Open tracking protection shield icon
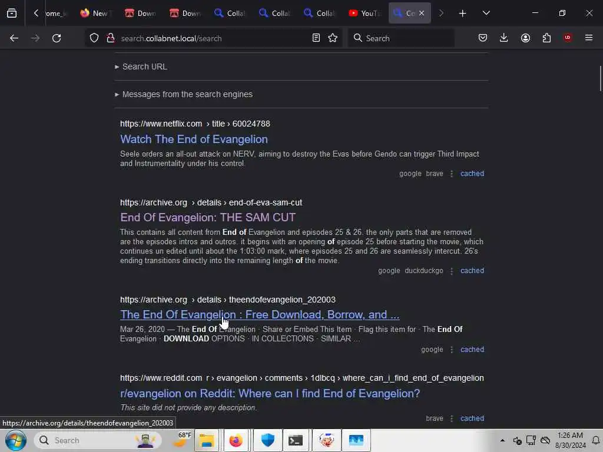The width and height of the screenshot is (603, 452). click(94, 38)
